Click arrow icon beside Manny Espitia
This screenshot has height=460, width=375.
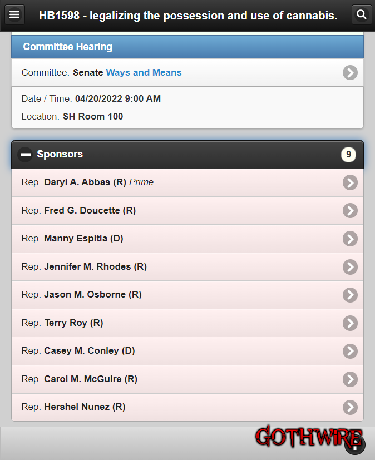point(350,239)
